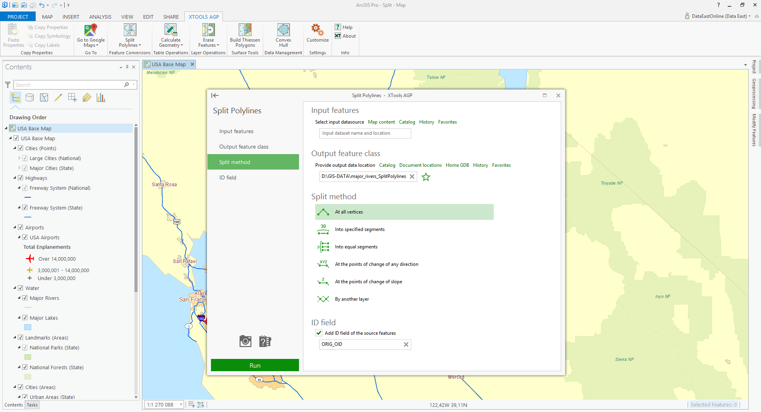Toggle Highways group checkbox
The height and width of the screenshot is (412, 761).
(x=21, y=178)
